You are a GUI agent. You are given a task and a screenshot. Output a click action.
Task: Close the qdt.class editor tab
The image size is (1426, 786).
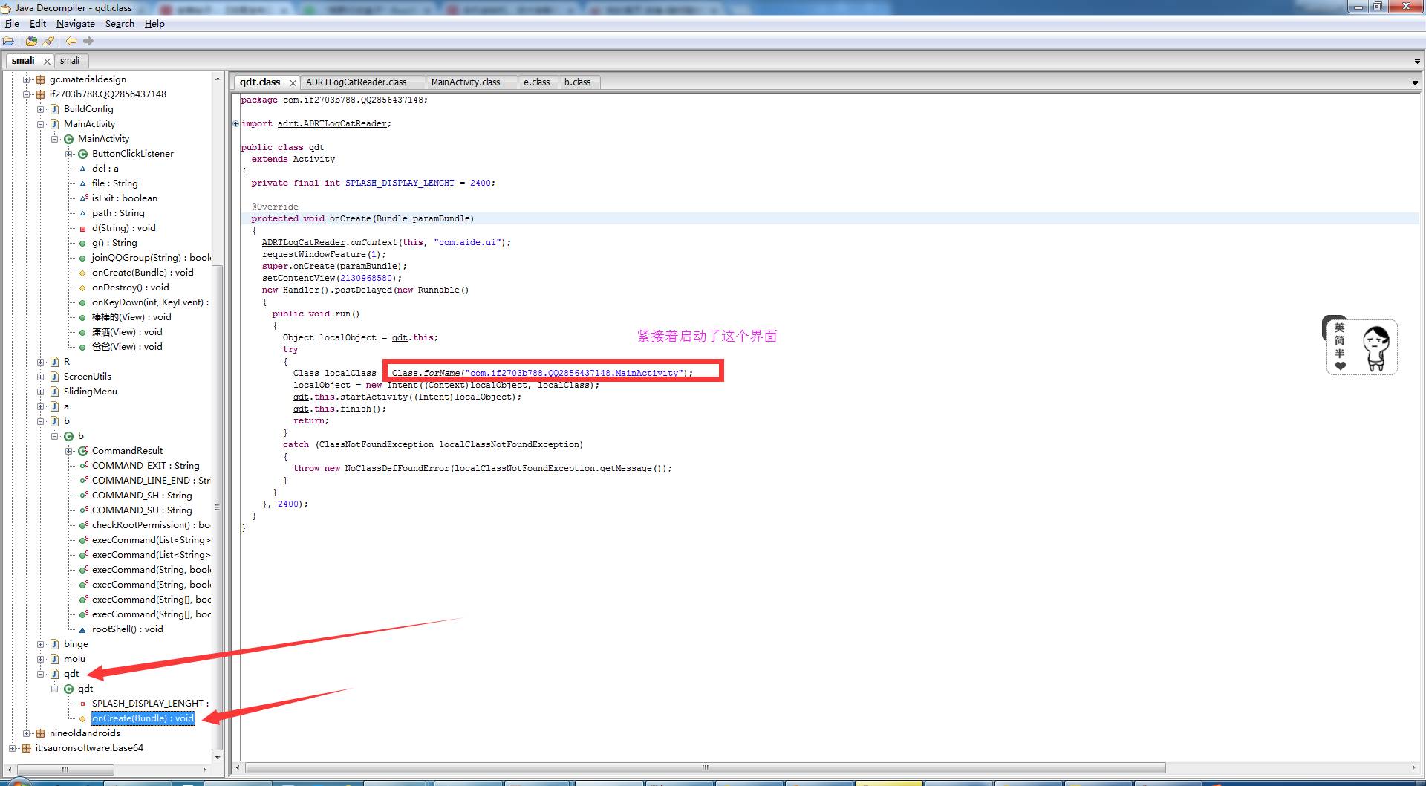pos(293,82)
